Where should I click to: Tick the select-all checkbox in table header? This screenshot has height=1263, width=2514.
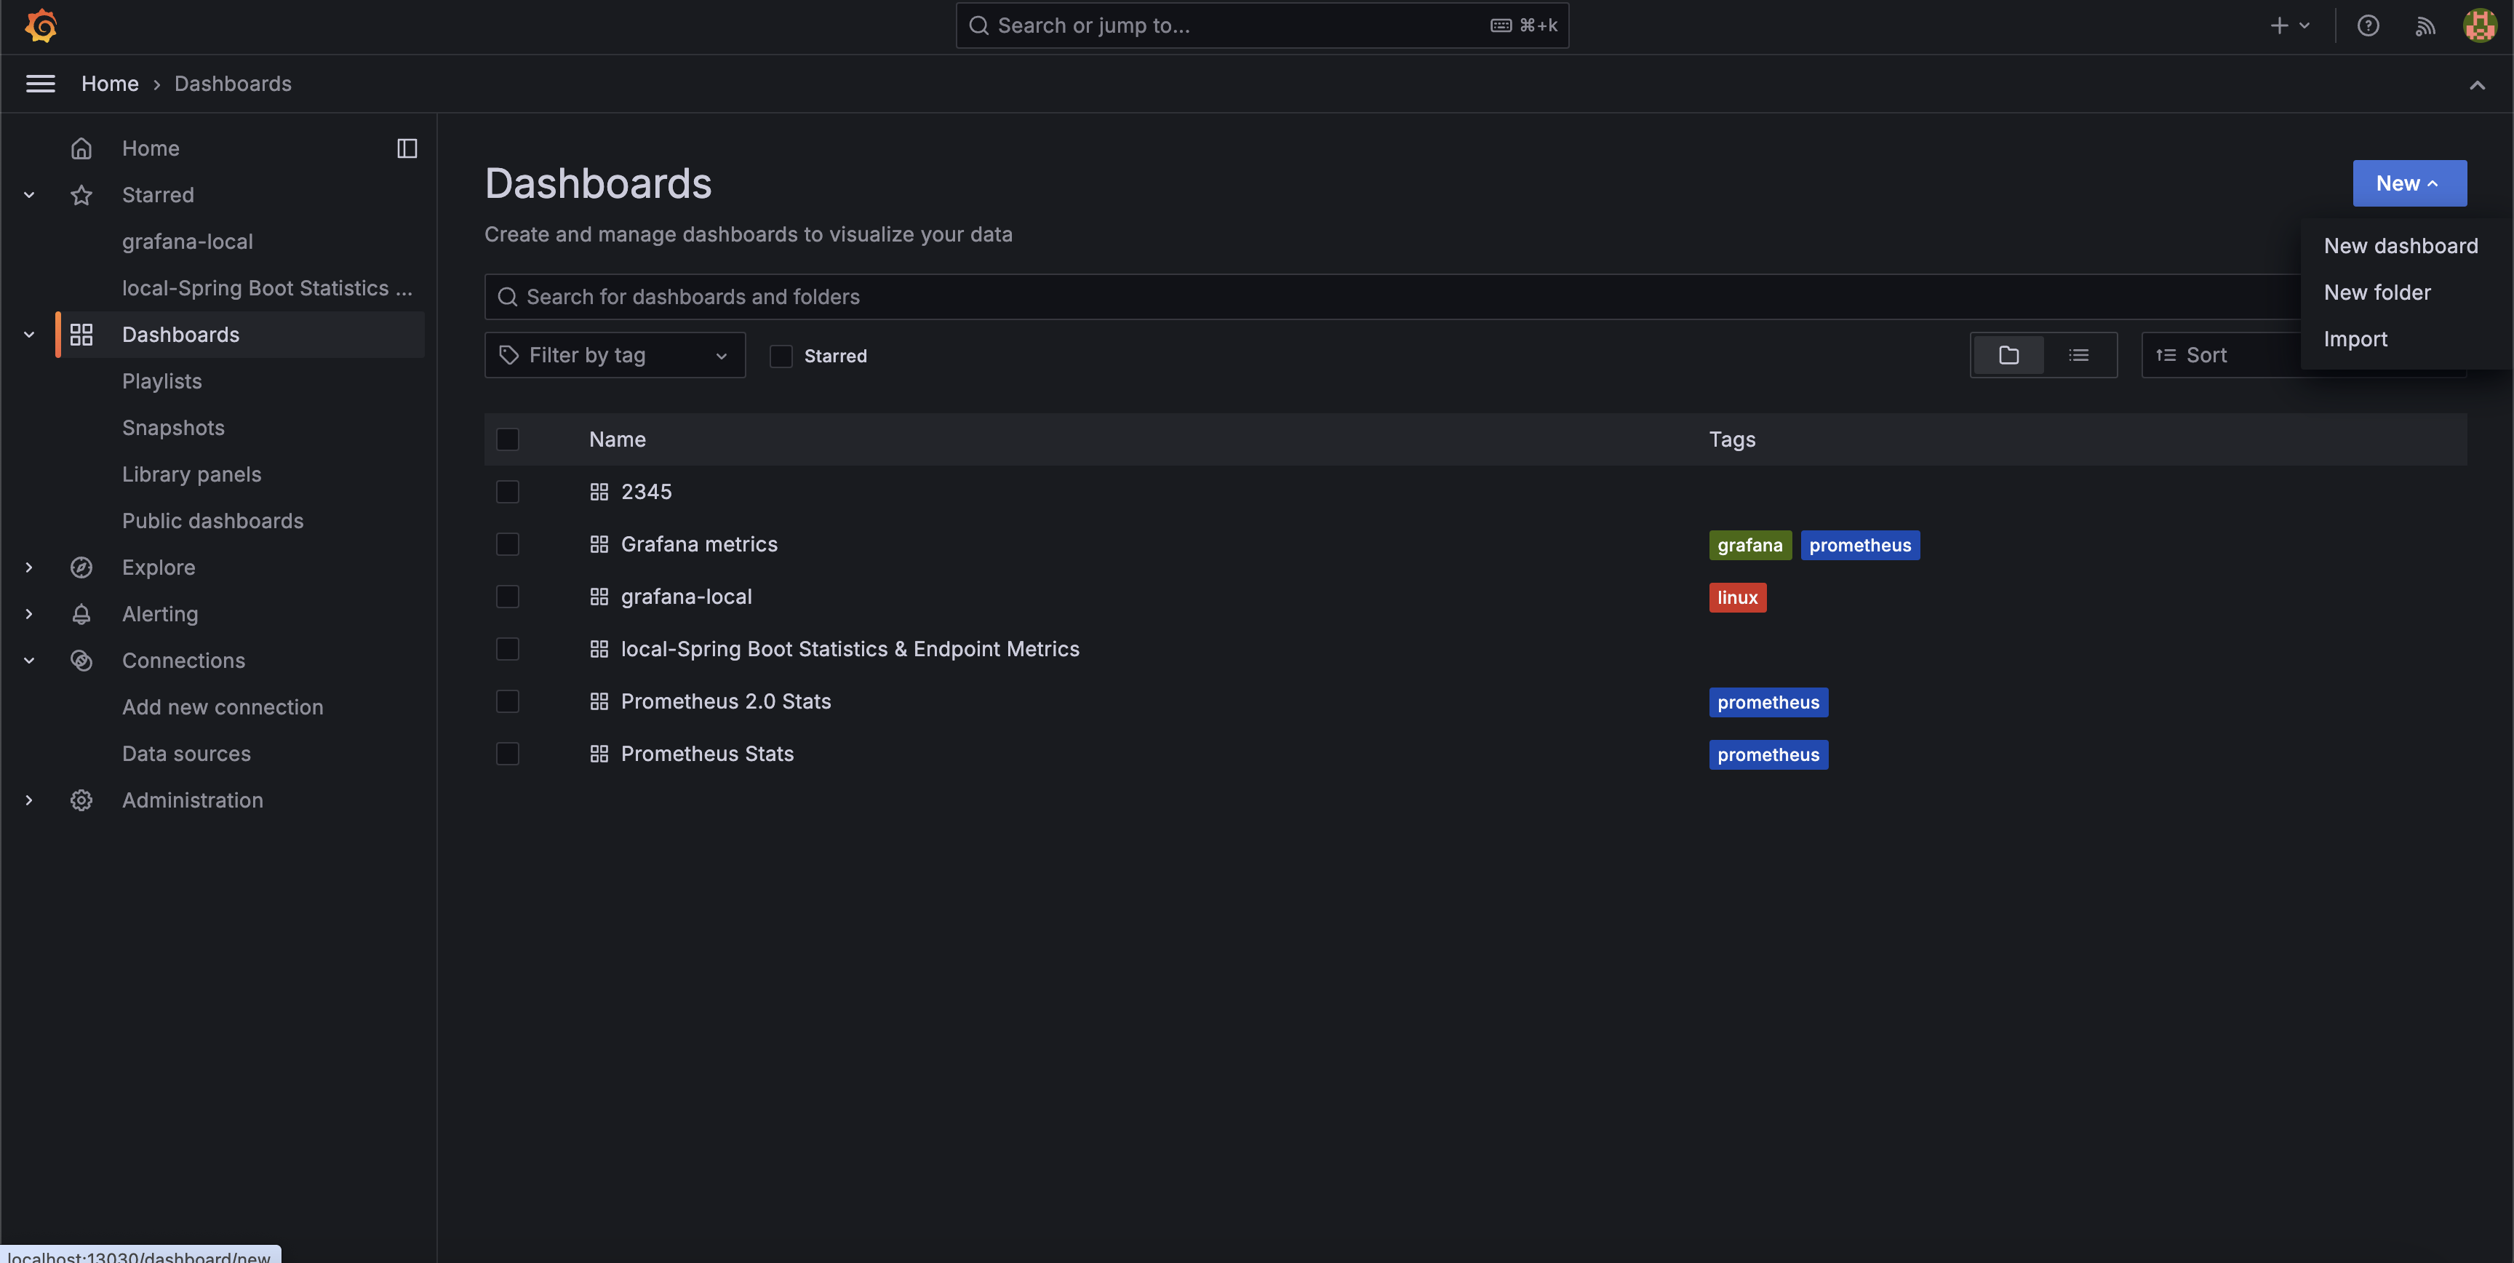point(508,439)
